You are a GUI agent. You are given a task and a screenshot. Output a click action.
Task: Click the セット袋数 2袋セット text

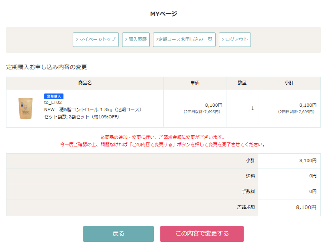81,116
